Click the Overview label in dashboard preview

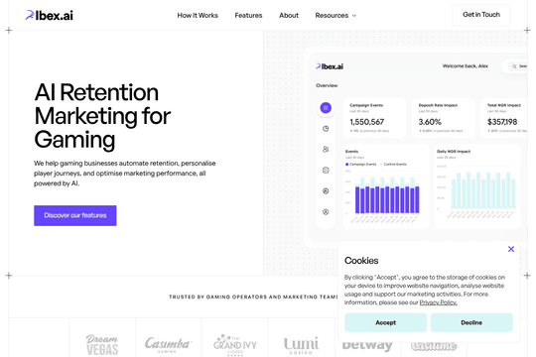327,85
